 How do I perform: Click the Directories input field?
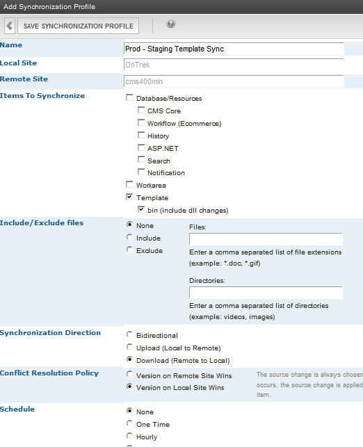tap(266, 293)
